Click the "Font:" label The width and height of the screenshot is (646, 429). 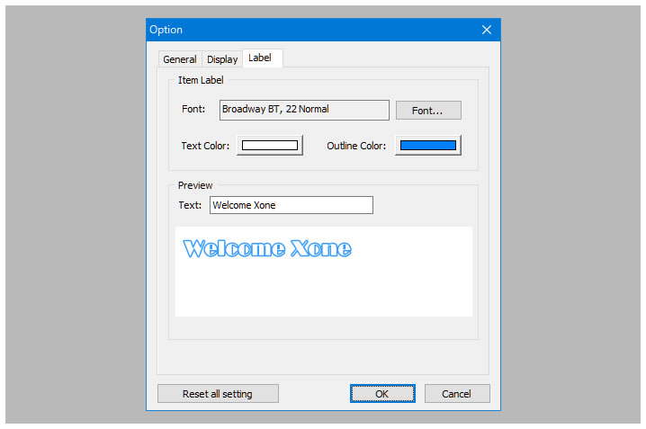click(193, 110)
